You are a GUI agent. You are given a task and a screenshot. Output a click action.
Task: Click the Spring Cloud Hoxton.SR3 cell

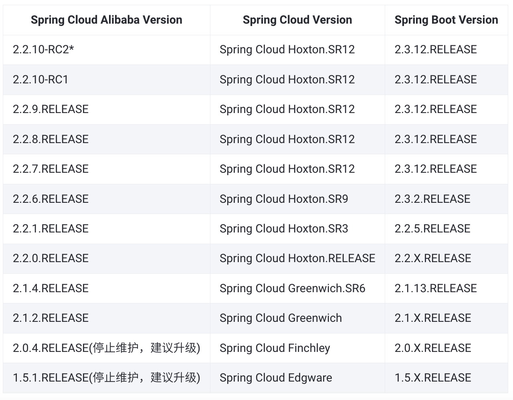(x=297, y=228)
